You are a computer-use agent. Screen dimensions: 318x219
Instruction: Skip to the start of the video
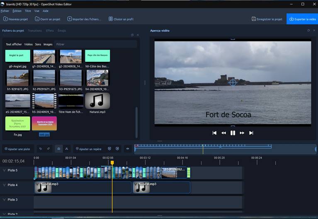[214, 133]
